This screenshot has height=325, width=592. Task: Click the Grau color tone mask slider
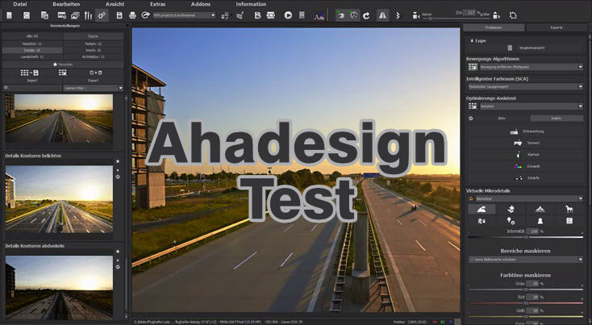click(x=526, y=290)
